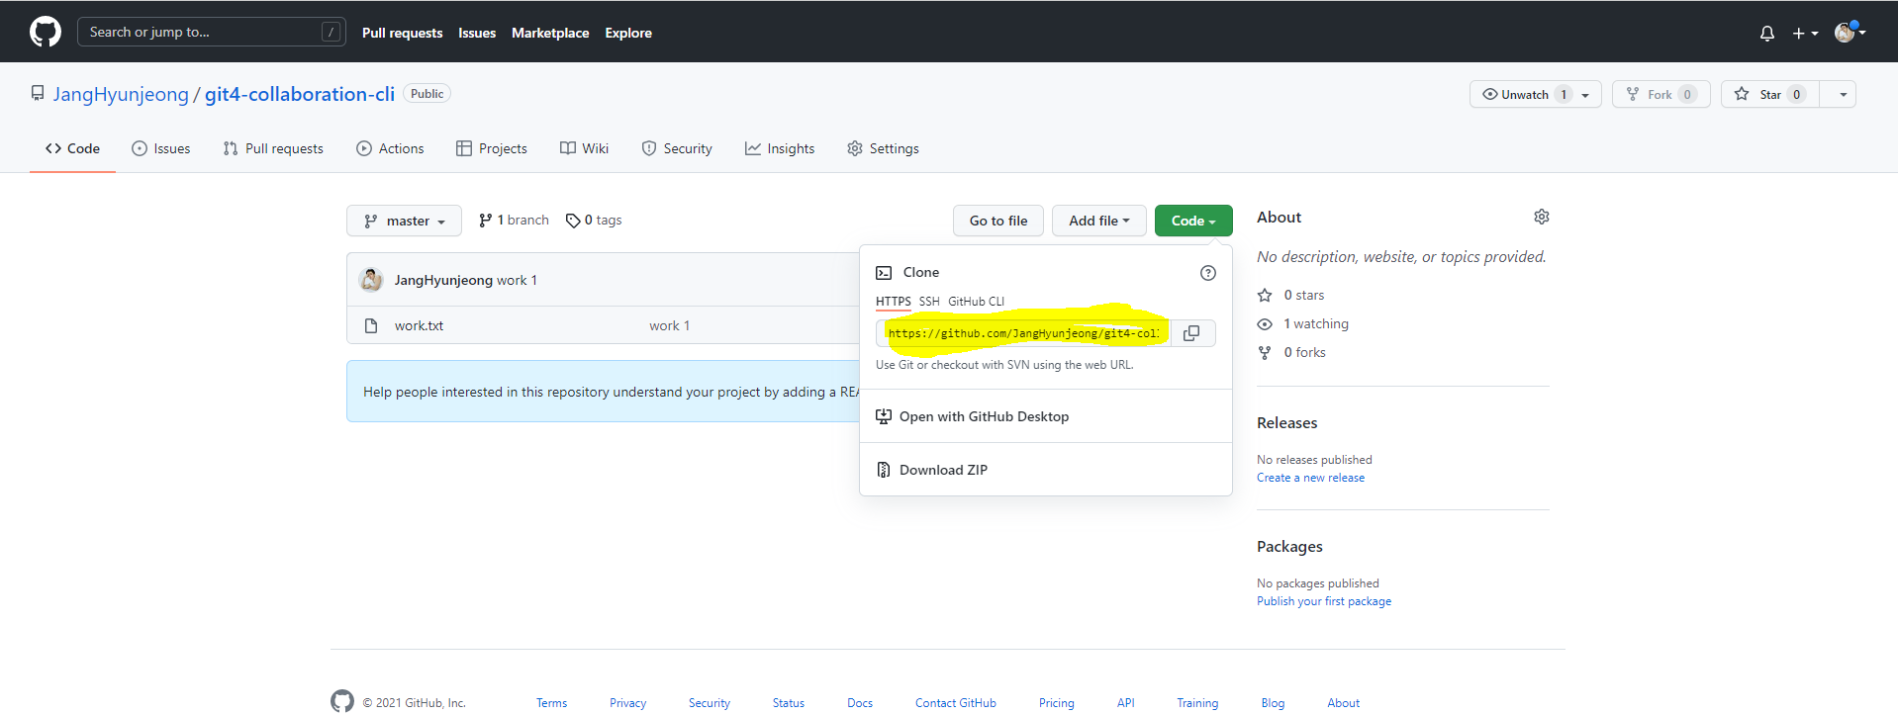The height and width of the screenshot is (715, 1898).
Task: Expand the Unwatch dropdown arrow
Action: [x=1586, y=95]
